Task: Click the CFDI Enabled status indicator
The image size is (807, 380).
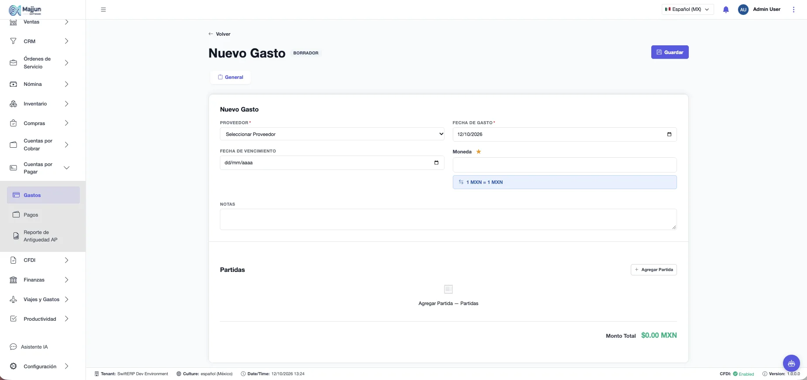Action: 737,374
